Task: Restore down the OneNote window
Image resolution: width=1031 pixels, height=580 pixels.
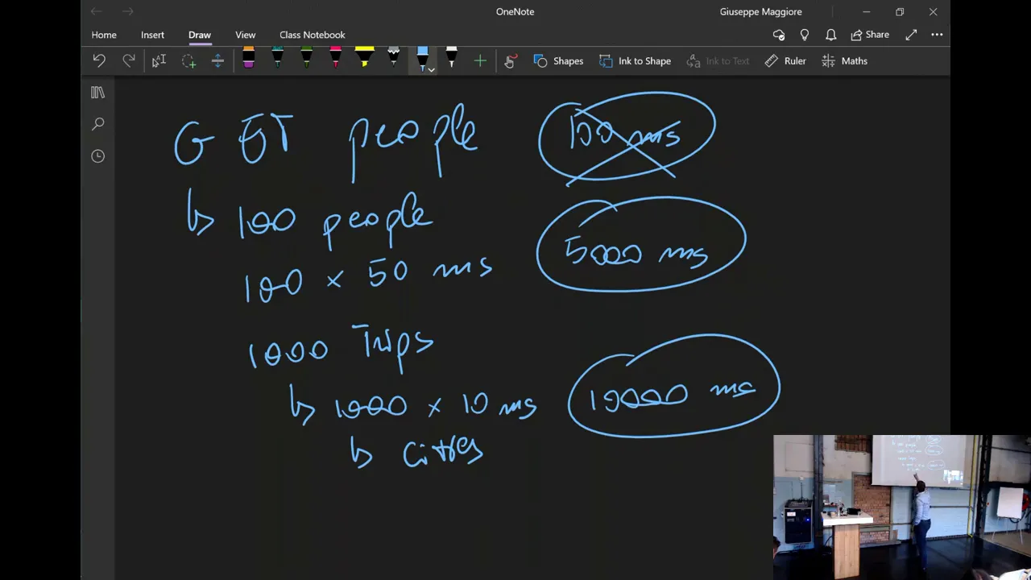Action: (900, 11)
